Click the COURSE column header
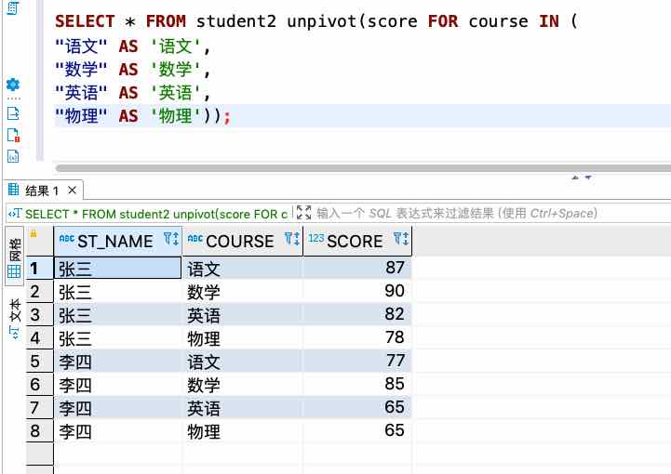 (x=242, y=241)
